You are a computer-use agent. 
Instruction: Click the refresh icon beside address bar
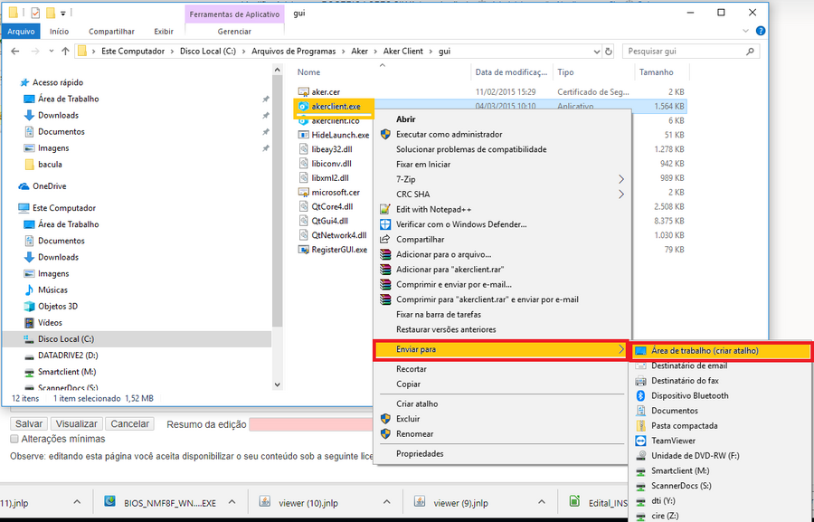click(608, 52)
